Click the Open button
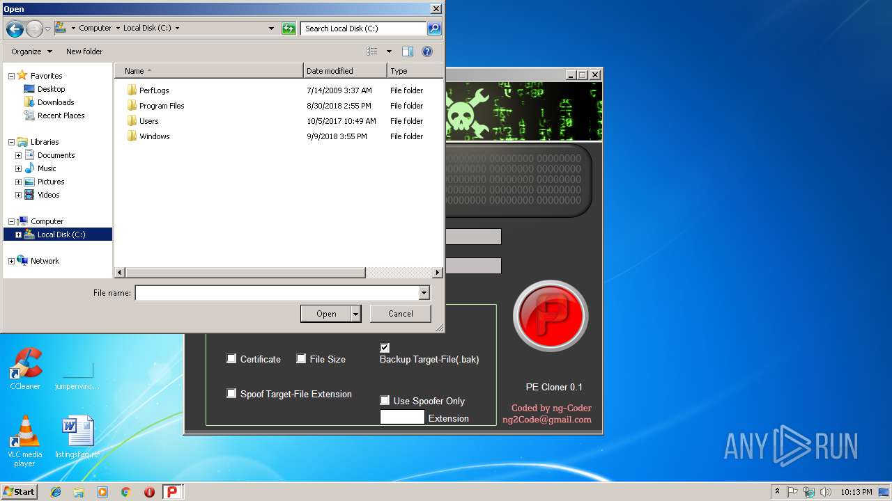The height and width of the screenshot is (501, 892). 326,314
